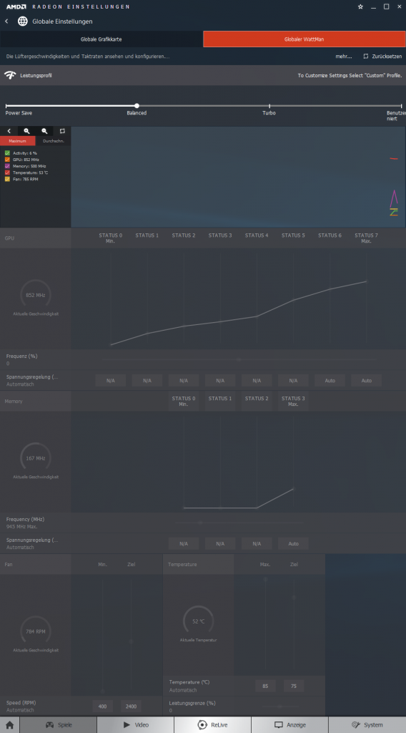Click GPU STATUS 7 Max. header
The height and width of the screenshot is (733, 406).
367,238
